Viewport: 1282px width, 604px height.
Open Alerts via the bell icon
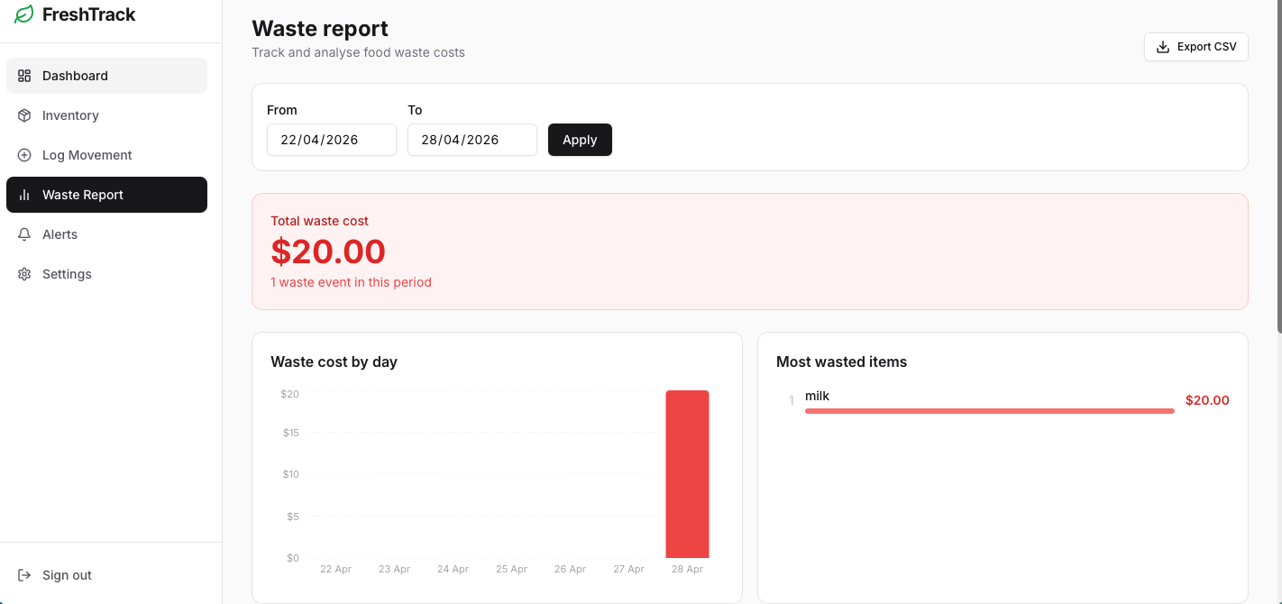coord(24,234)
